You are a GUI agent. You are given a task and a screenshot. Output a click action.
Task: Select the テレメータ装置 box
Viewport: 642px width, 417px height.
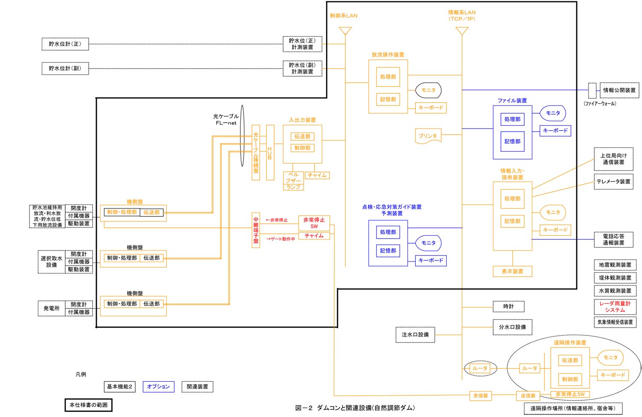(x=613, y=182)
